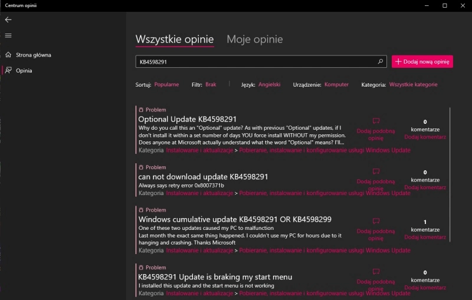Screen dimensions: 472x300
Task: Switch to Wszystkie opinie tab
Action: click(175, 39)
